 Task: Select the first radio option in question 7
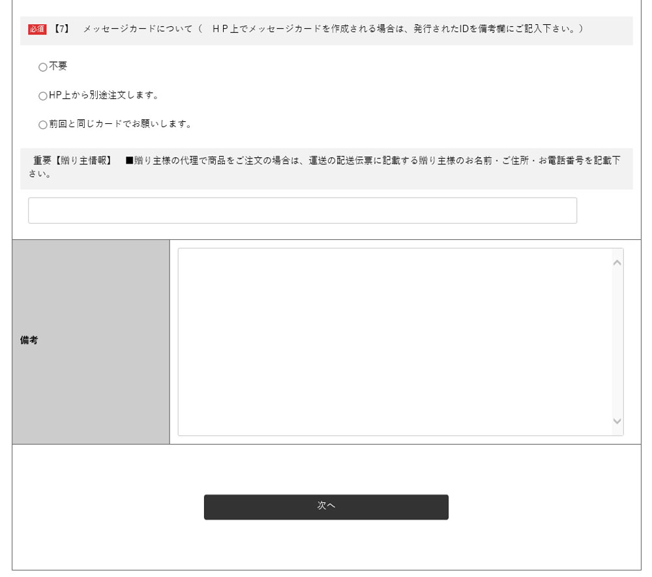(42, 67)
